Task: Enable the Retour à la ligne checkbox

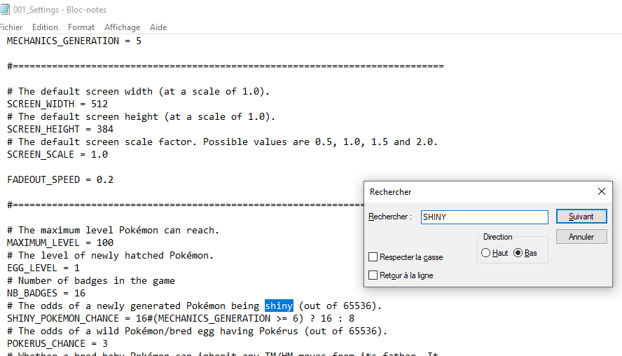Action: tap(373, 275)
